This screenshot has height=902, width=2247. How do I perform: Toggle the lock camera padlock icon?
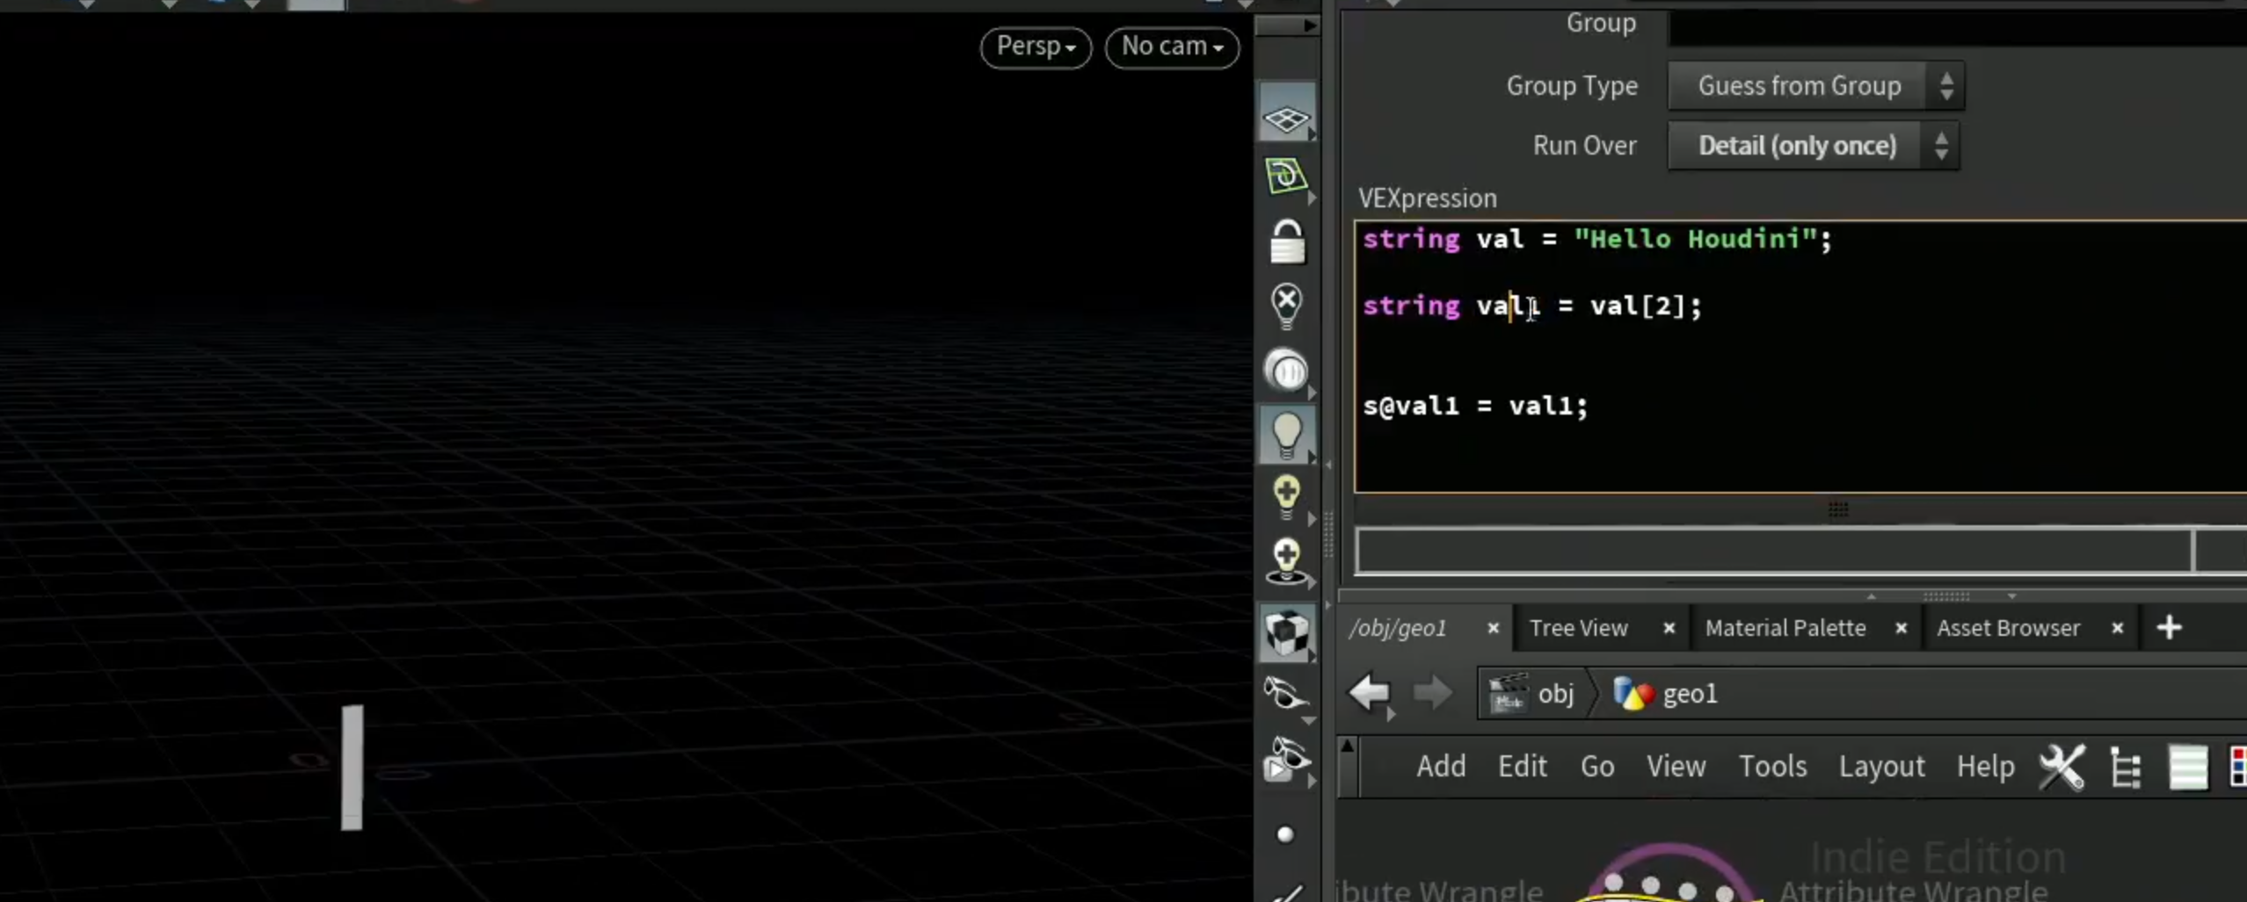[x=1287, y=242]
